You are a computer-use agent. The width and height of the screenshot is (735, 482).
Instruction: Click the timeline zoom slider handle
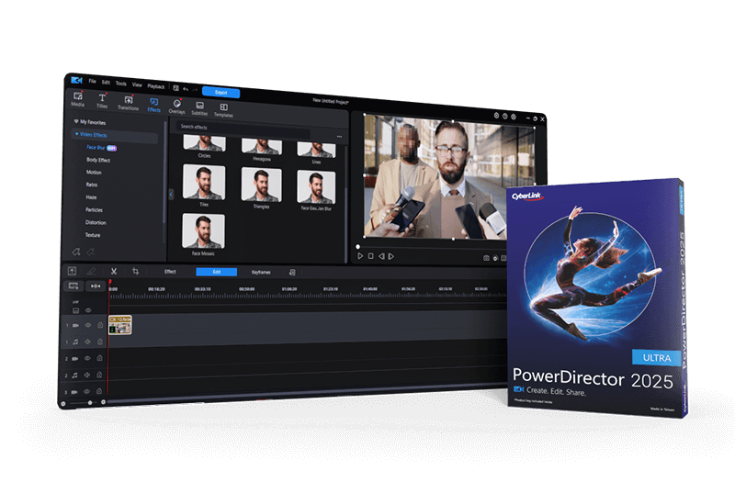(x=90, y=403)
